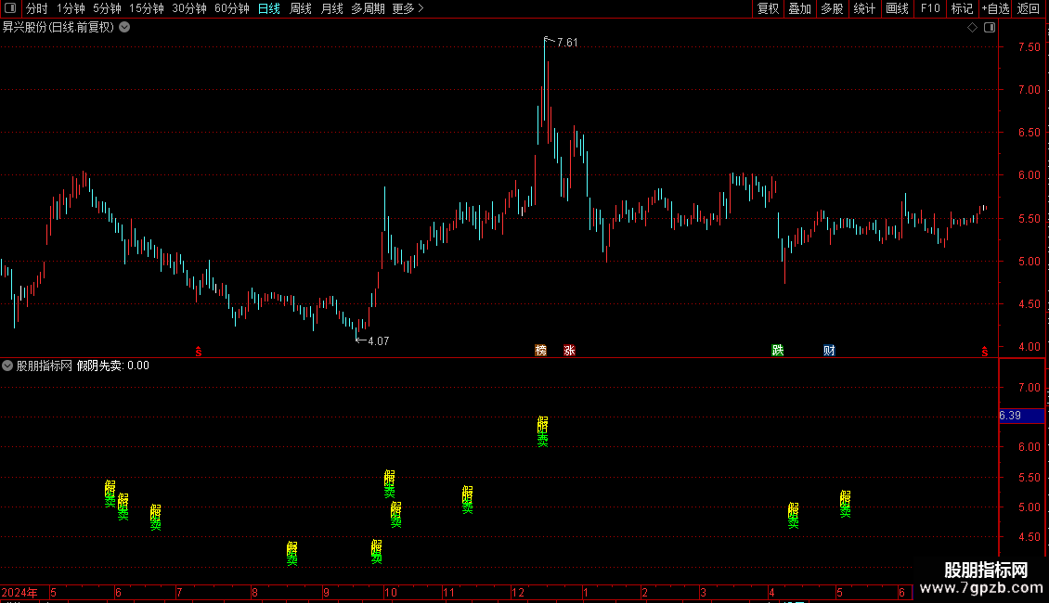
Task: Click the December 假阴先卖 signal near 6.39
Action: 542,431
